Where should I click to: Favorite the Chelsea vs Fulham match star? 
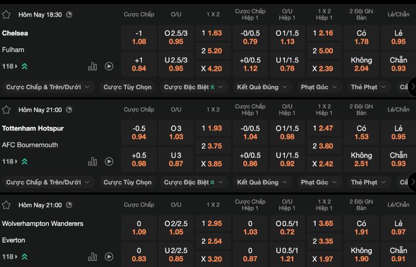tap(7, 15)
